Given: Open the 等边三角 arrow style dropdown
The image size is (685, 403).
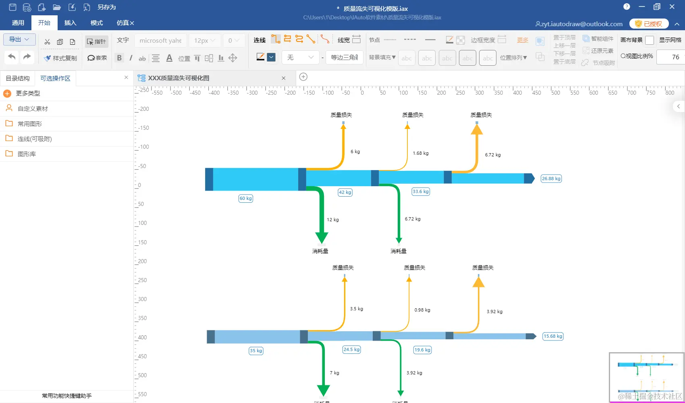Looking at the screenshot, I should click(x=345, y=57).
